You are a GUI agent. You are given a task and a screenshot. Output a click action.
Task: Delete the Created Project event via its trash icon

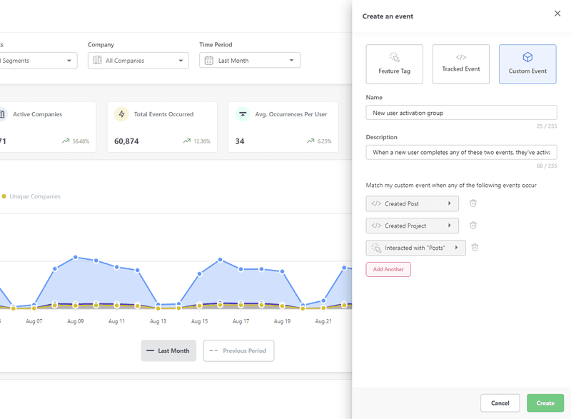(473, 226)
